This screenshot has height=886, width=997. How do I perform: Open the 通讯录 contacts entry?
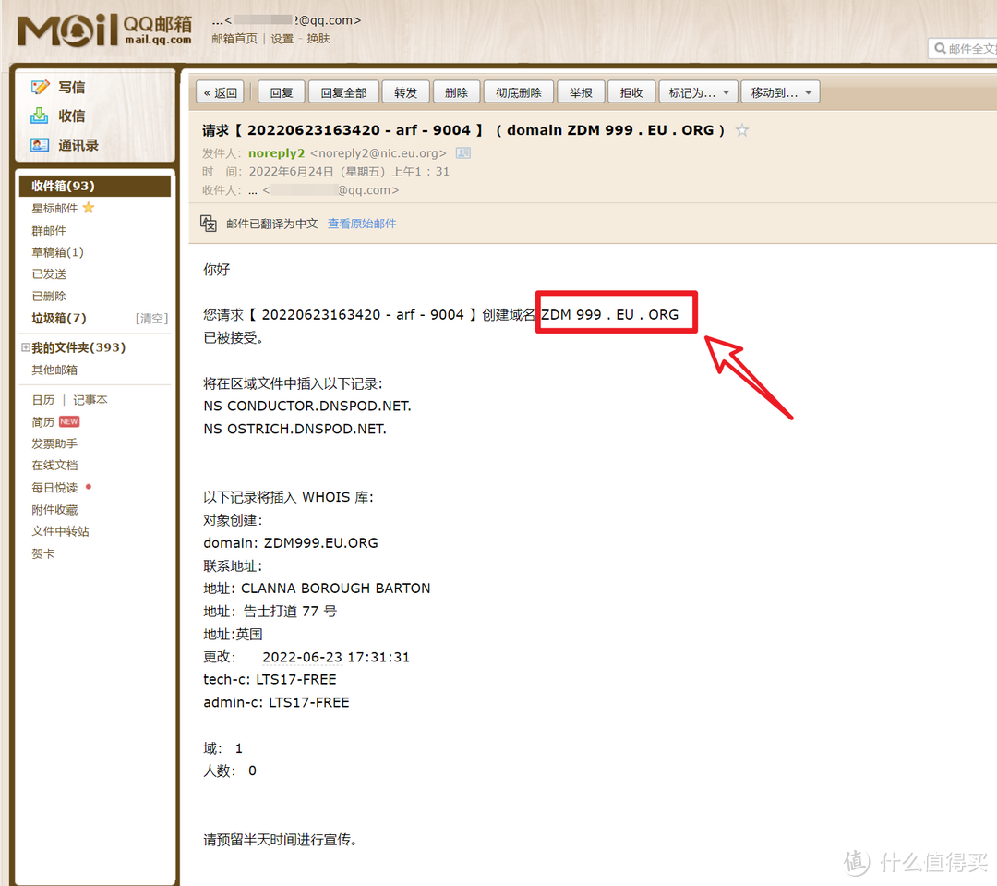pyautogui.click(x=78, y=145)
